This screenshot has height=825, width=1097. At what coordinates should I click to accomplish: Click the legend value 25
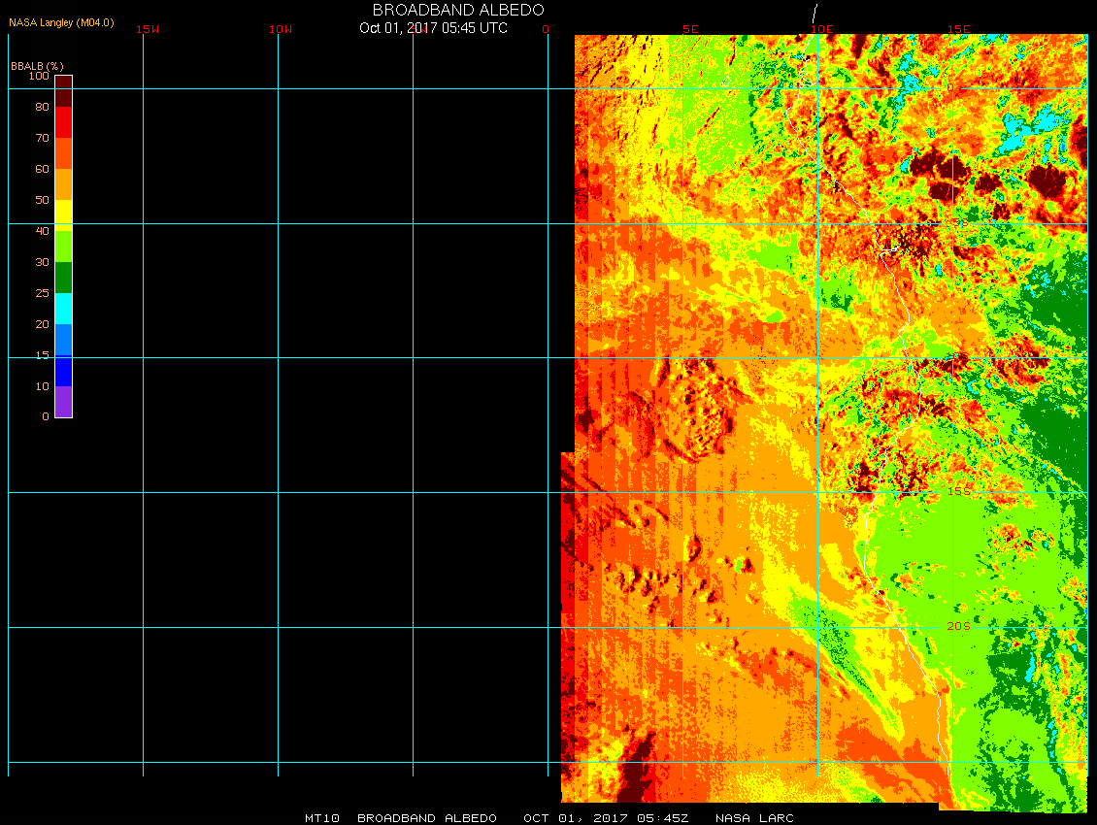click(x=43, y=293)
